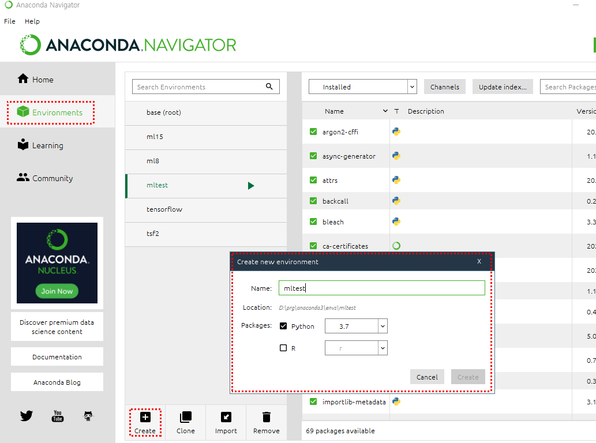Select the ml8 environment
The height and width of the screenshot is (443, 596).
pyautogui.click(x=205, y=161)
